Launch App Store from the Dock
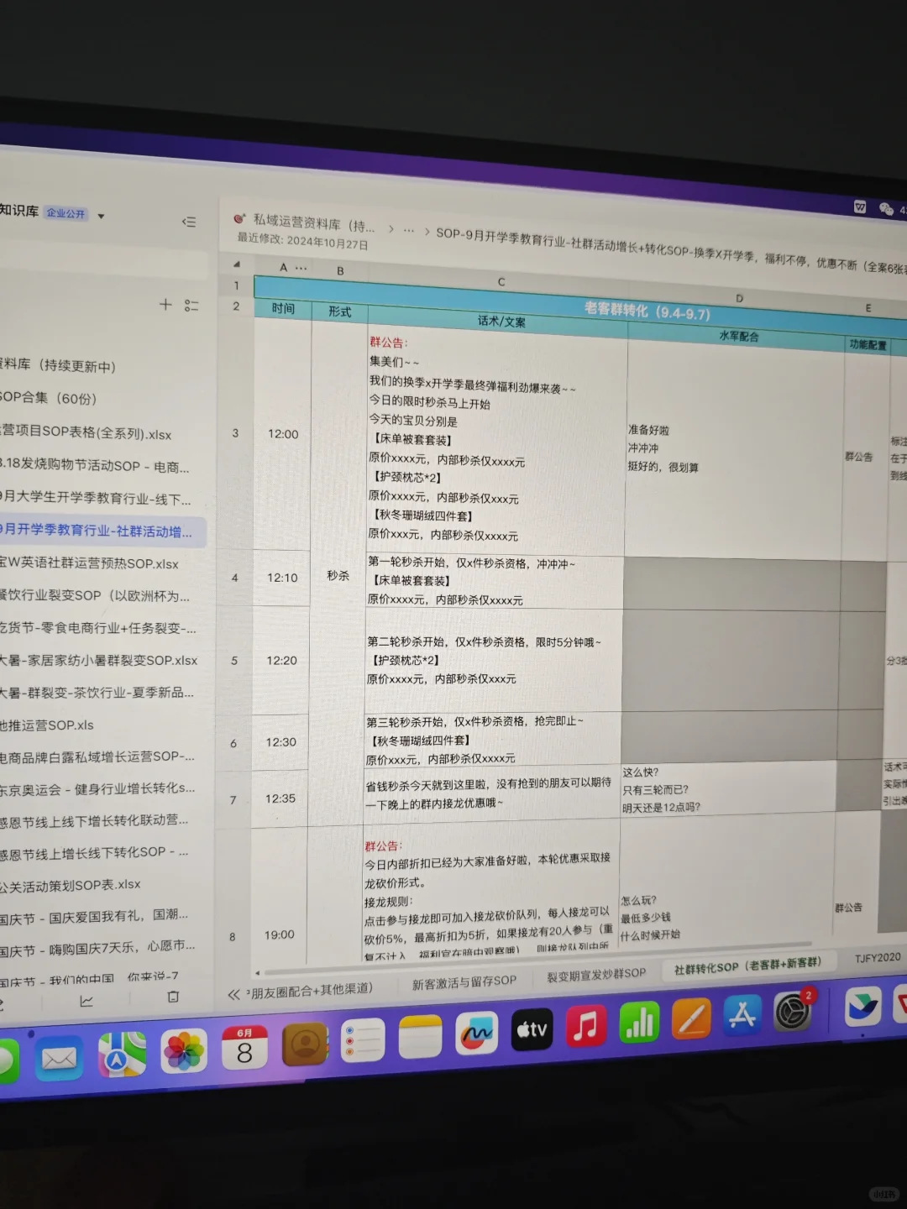This screenshot has width=907, height=1209. (742, 1016)
